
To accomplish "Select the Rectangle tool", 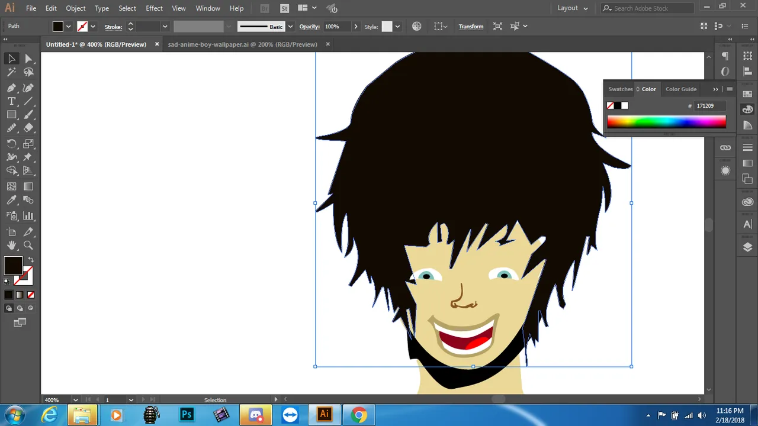I will pos(11,115).
